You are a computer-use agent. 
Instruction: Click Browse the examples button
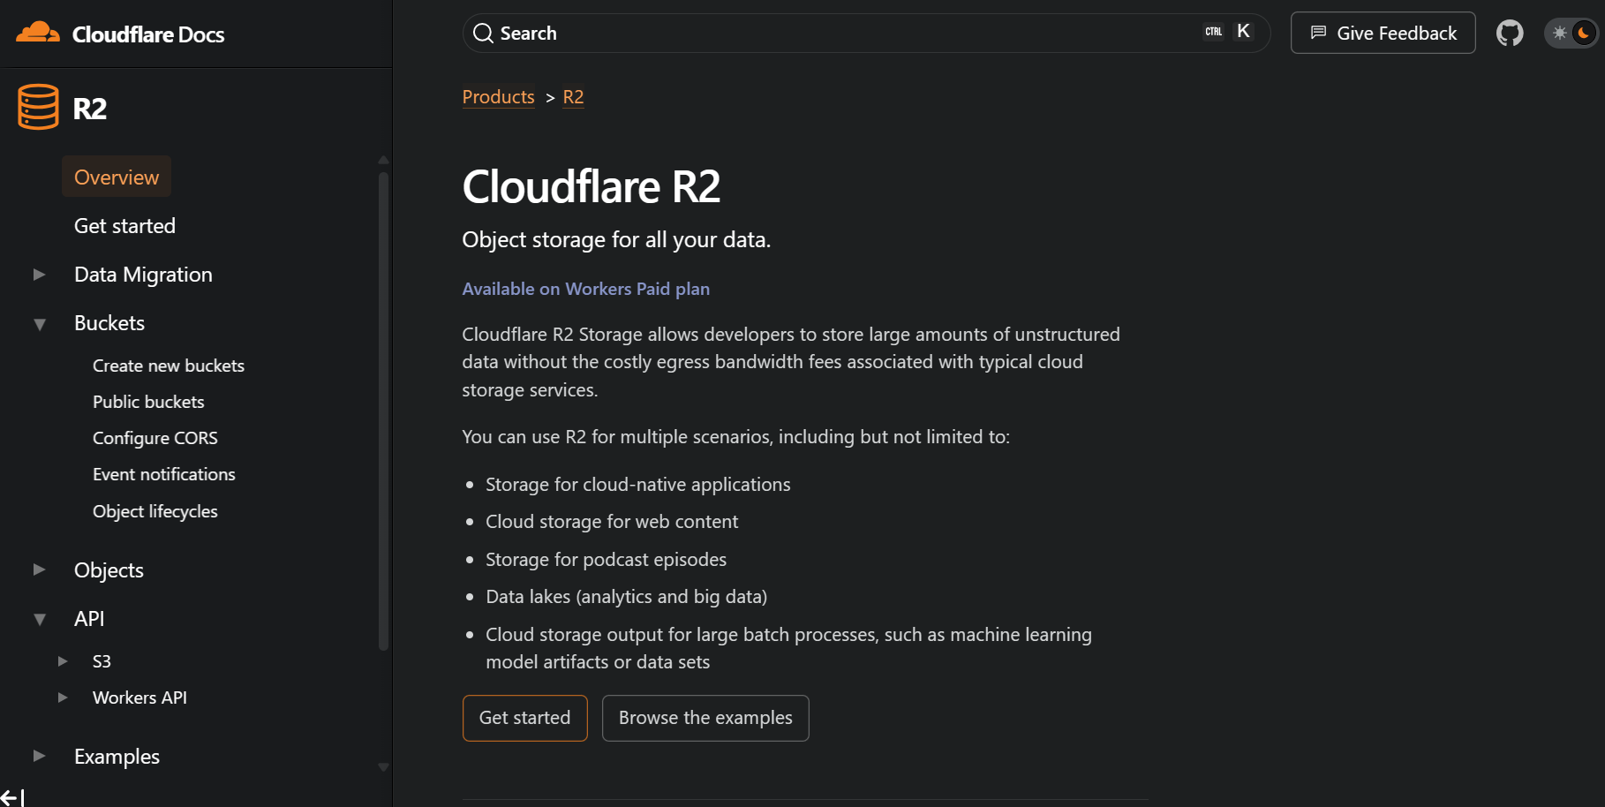pos(705,718)
